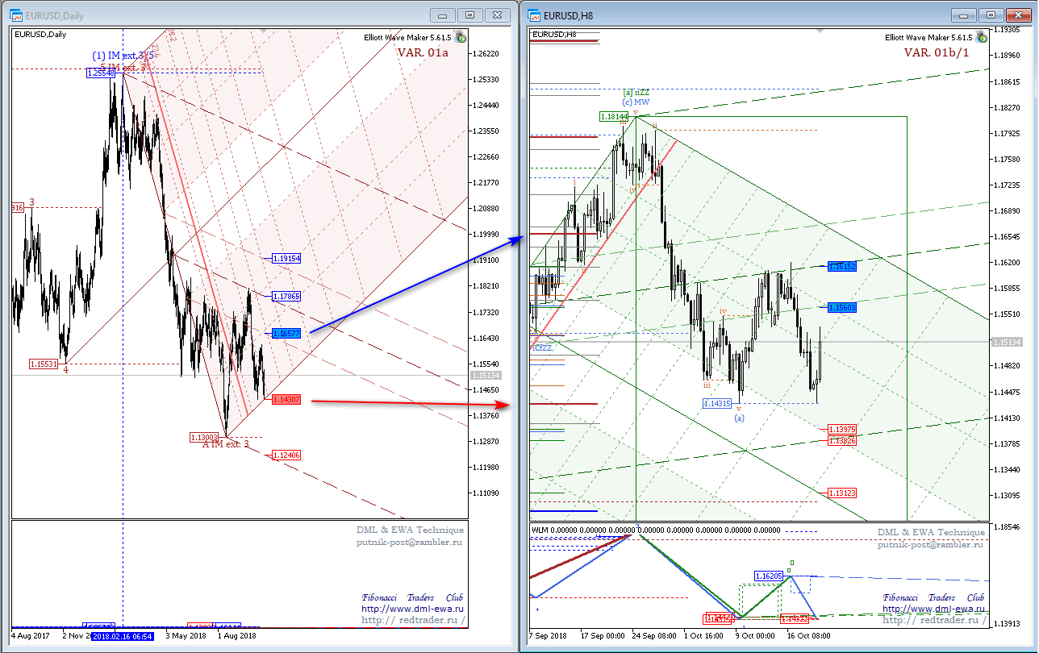The image size is (1039, 653).
Task: Select the blue 1.16577 price label
Action: coord(286,333)
